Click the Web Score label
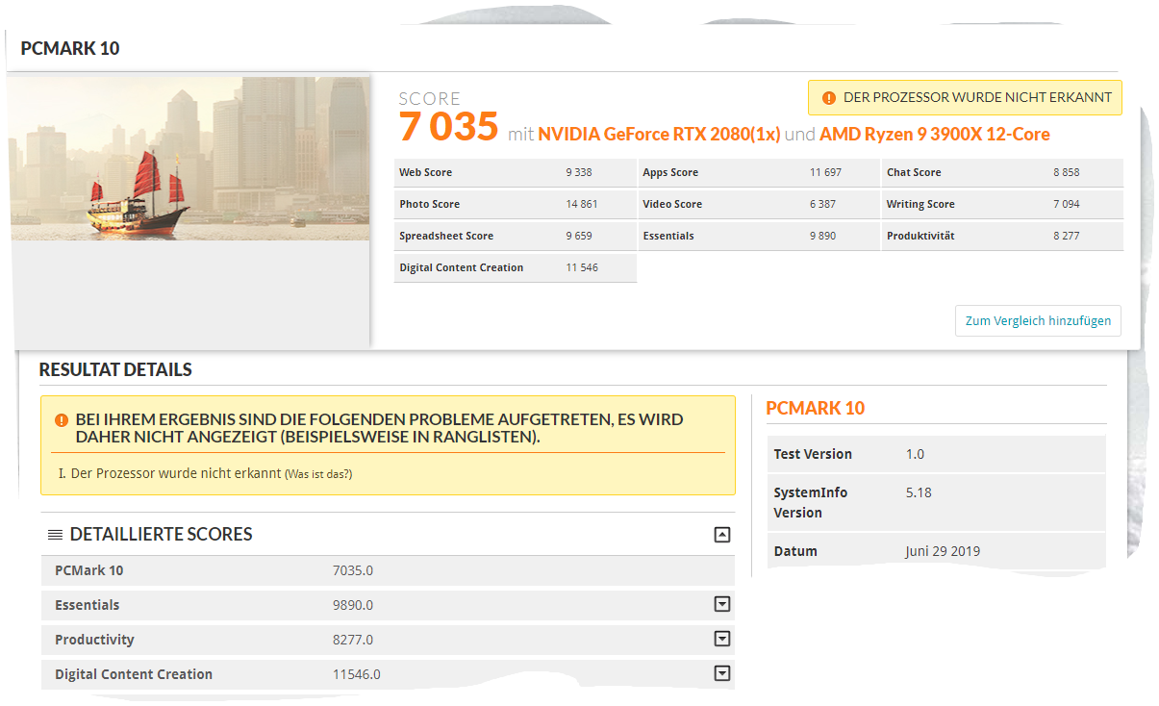The width and height of the screenshot is (1159, 706). pos(425,173)
